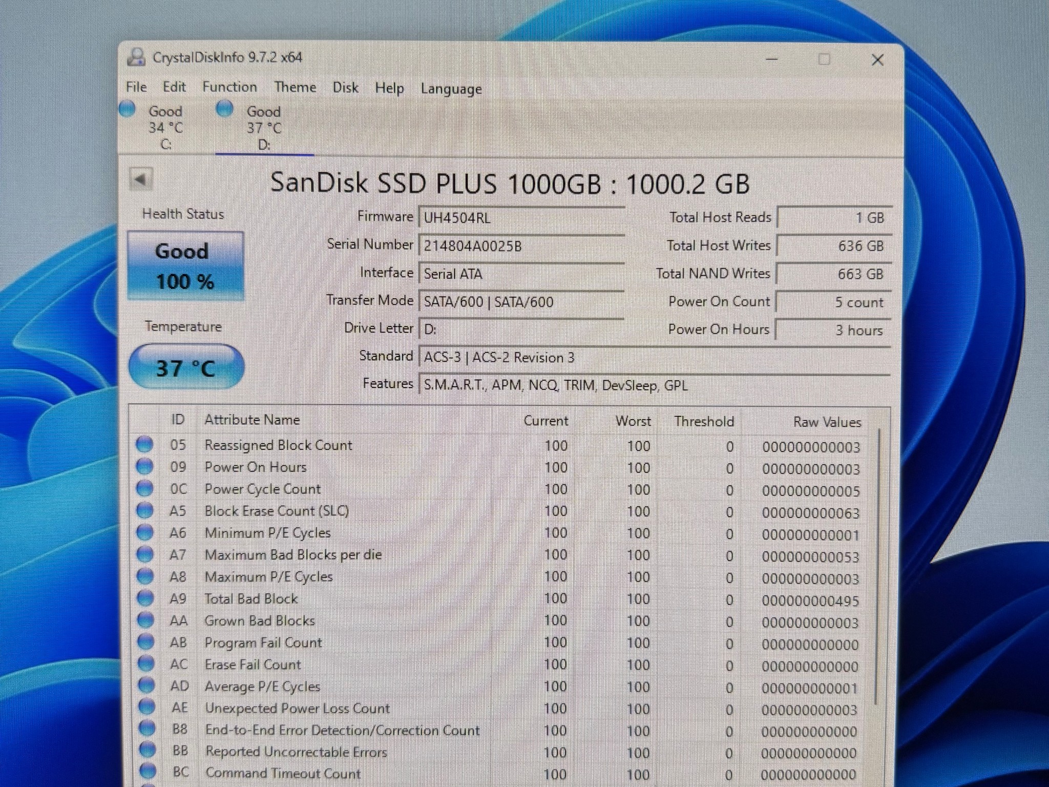
Task: Click the previous disk arrow button
Action: pyautogui.click(x=140, y=179)
